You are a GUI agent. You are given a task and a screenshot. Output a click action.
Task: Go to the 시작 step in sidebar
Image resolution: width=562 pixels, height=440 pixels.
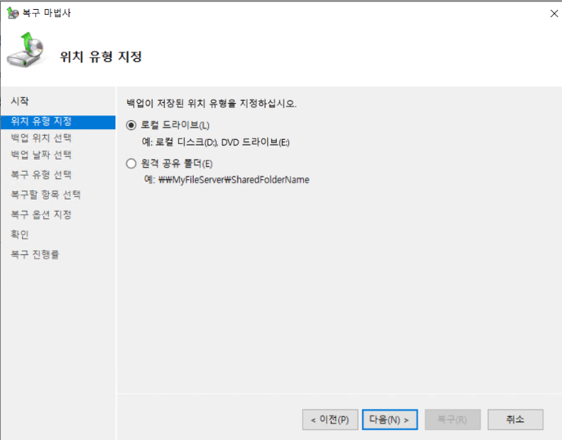click(x=20, y=101)
